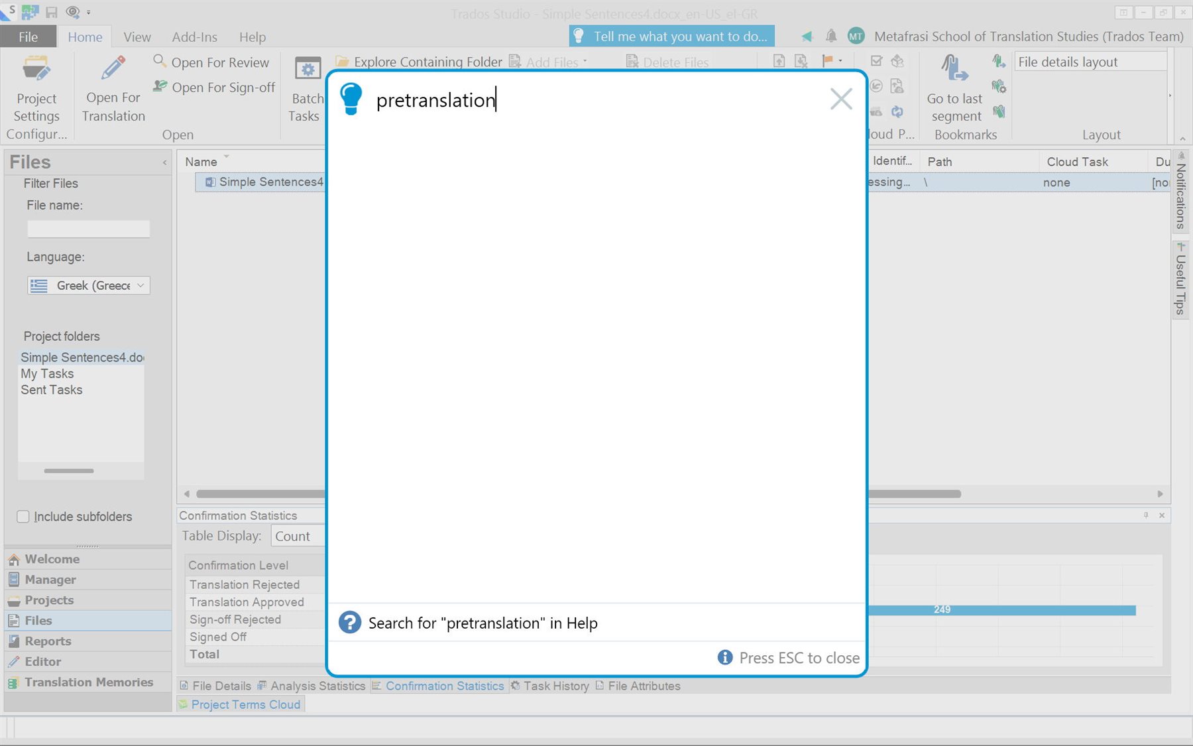Switch to Translation Memories view
Viewport: 1193px width, 746px height.
pos(88,682)
